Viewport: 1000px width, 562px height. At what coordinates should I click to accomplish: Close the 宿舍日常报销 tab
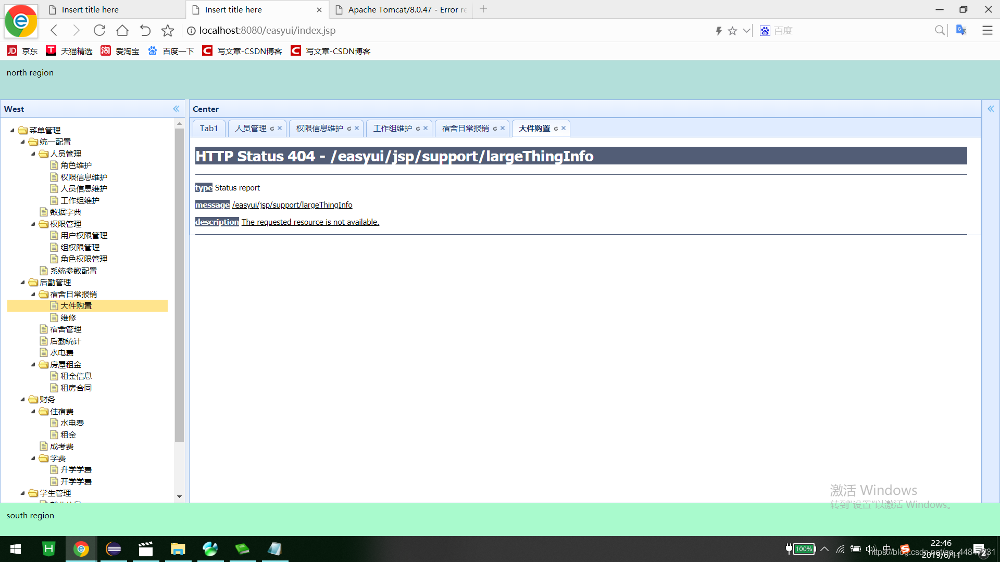[x=503, y=128]
